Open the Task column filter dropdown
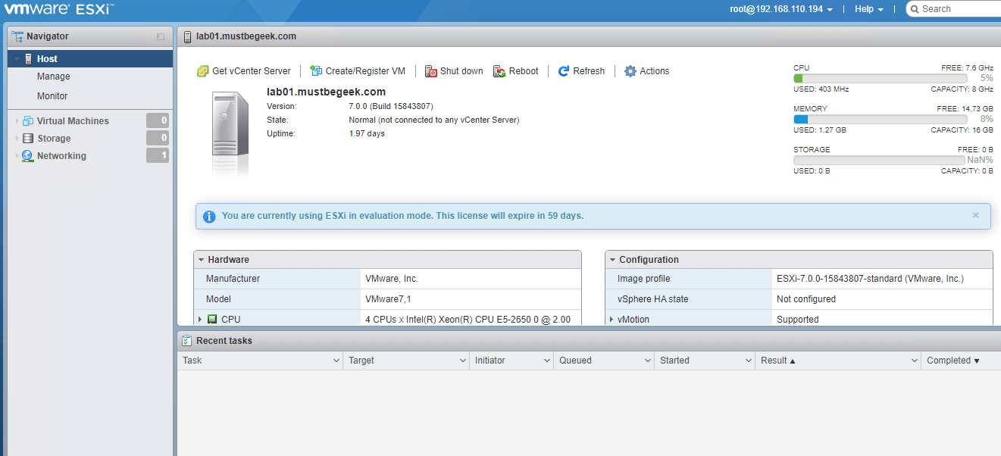 click(338, 361)
